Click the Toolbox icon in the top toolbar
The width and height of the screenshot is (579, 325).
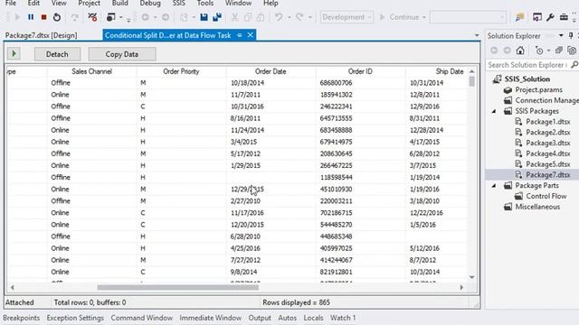click(x=564, y=17)
